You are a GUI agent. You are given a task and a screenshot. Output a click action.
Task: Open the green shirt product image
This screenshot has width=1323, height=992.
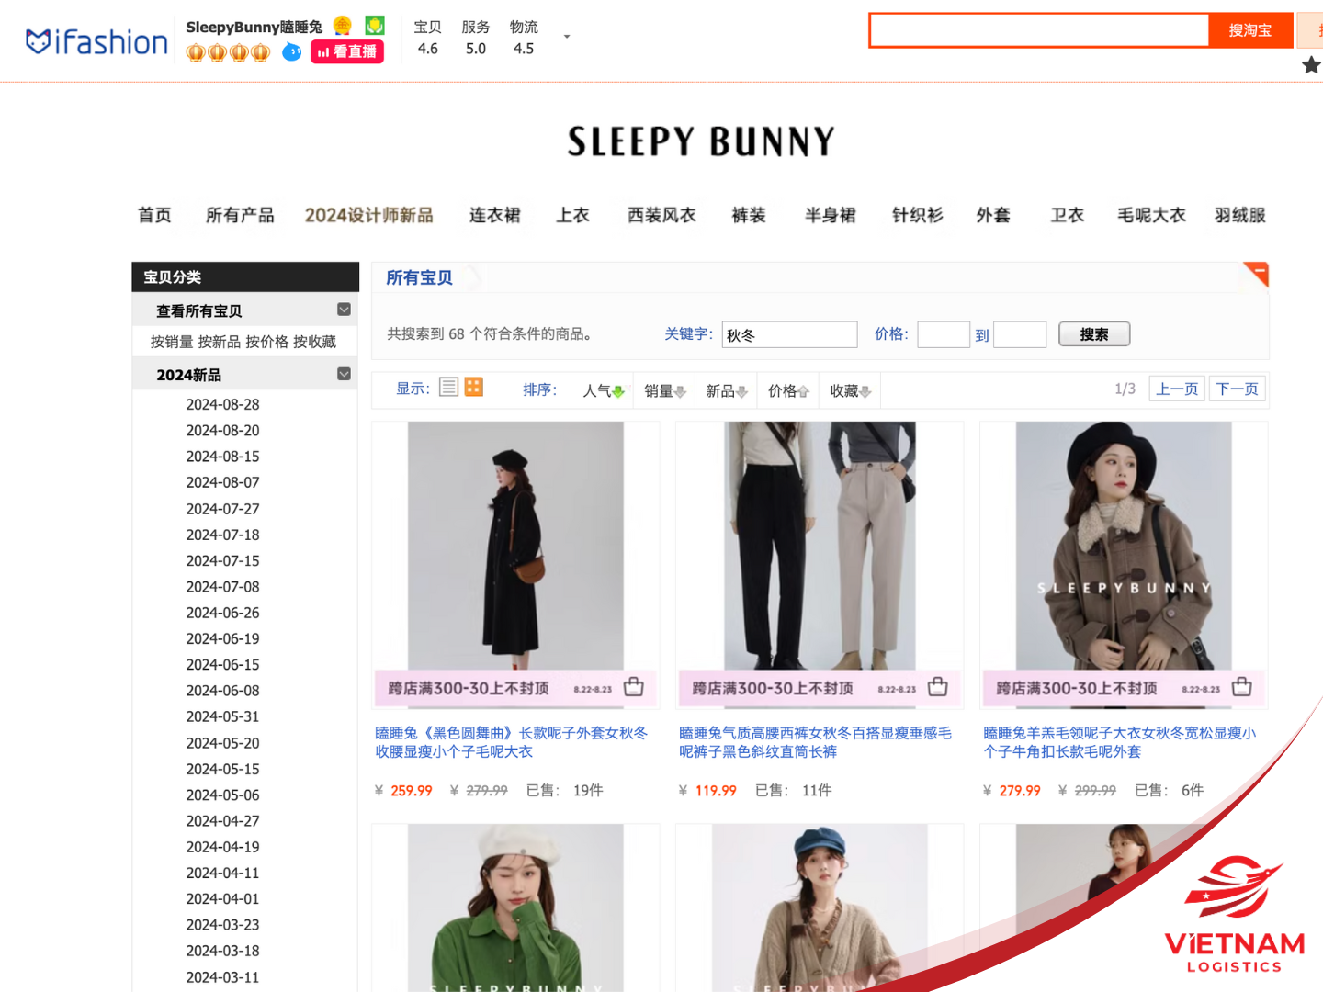tap(515, 907)
